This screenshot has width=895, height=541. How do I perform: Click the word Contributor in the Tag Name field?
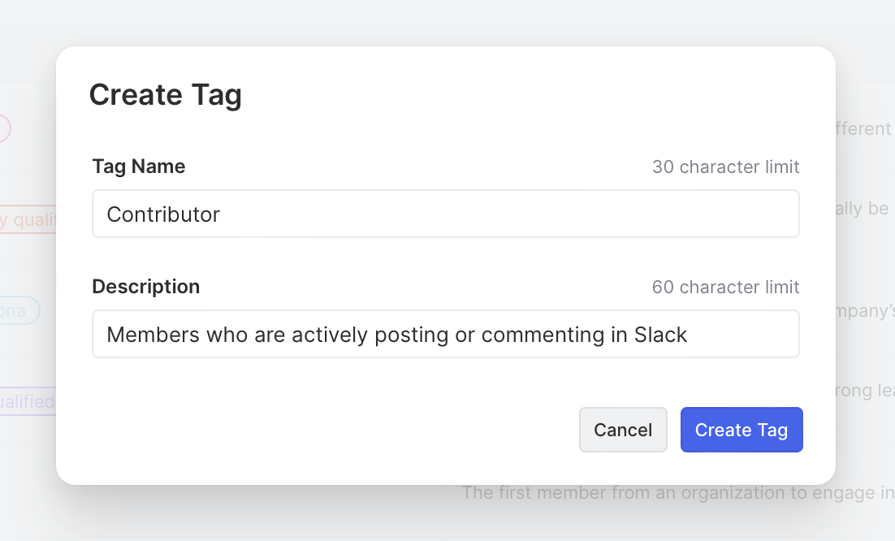click(x=163, y=214)
